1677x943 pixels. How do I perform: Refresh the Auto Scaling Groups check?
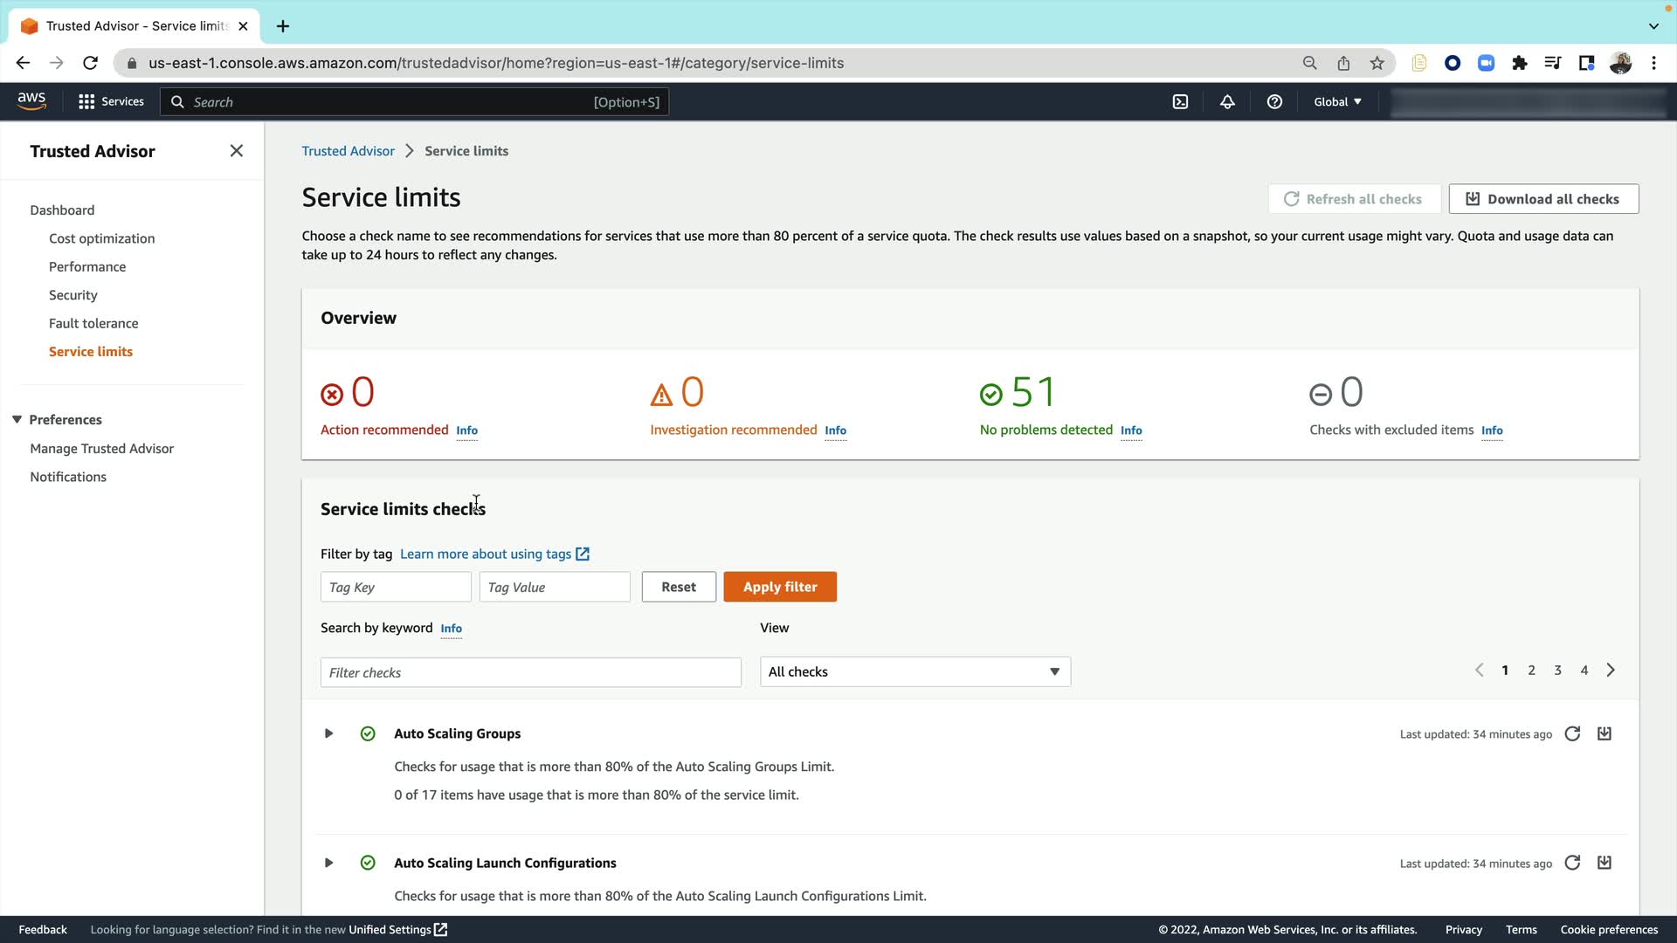[1572, 733]
